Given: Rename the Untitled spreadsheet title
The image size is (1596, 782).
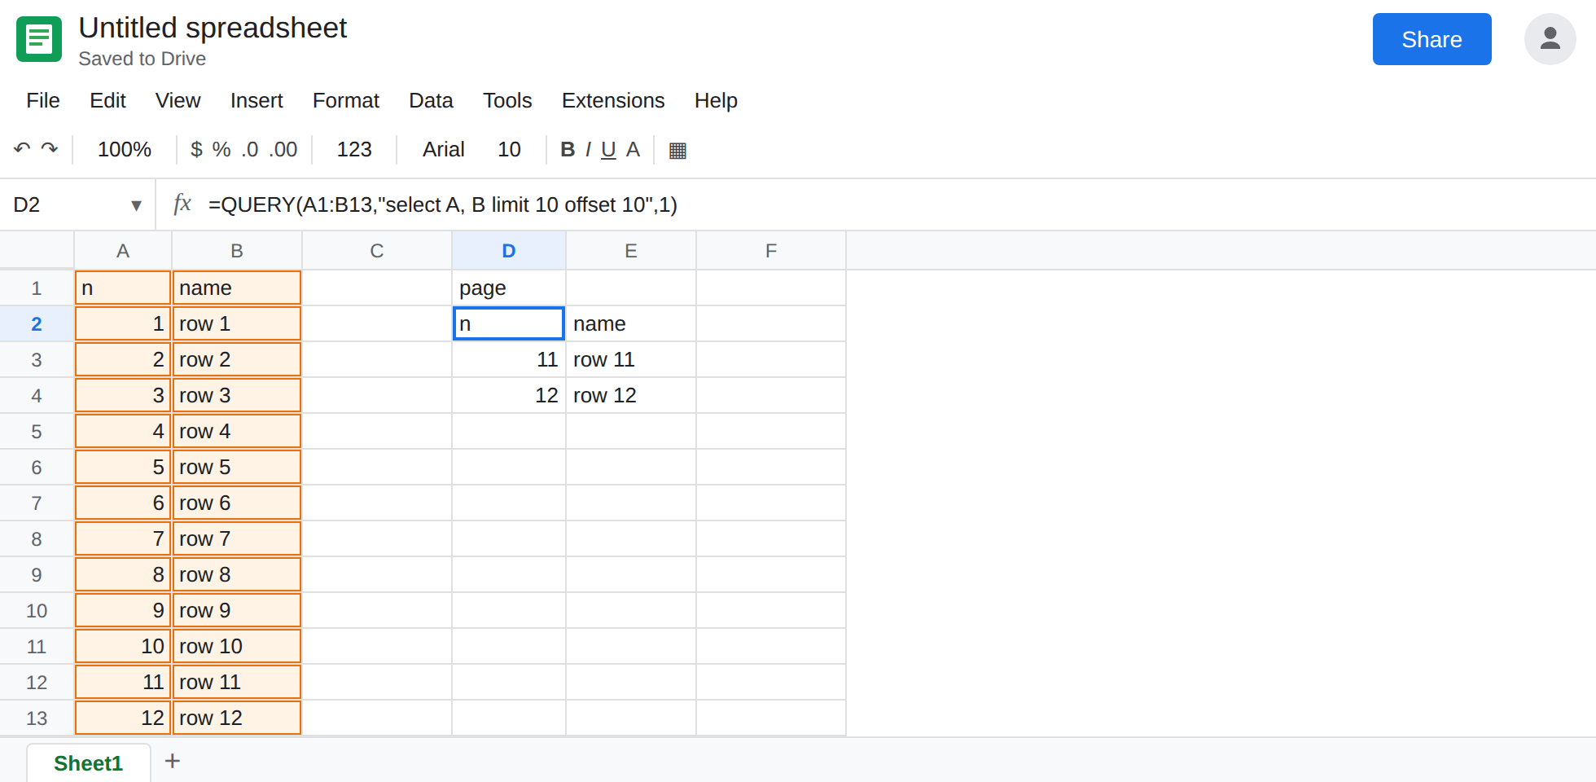Looking at the screenshot, I should (x=213, y=28).
